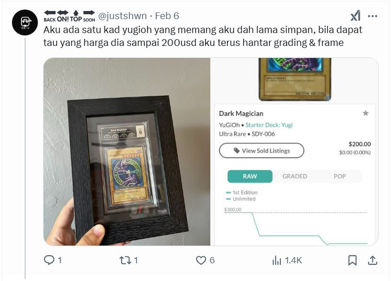Select the RAW tab
This screenshot has height=281, width=391.
(x=250, y=176)
